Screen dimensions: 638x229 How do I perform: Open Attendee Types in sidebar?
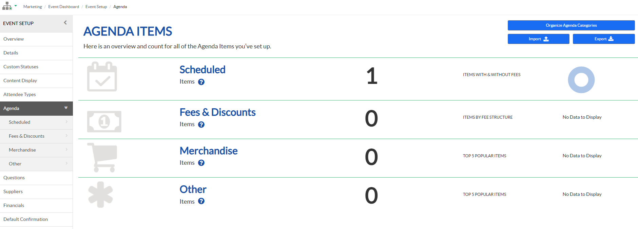(x=20, y=94)
